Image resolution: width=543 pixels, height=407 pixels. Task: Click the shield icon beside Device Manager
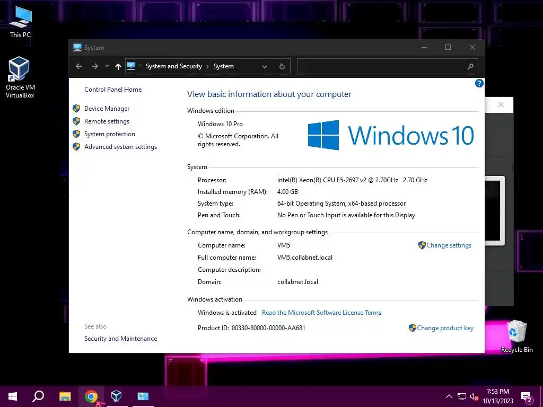(76, 109)
